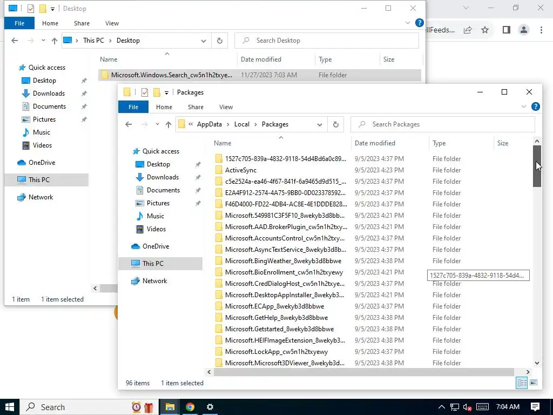Image resolution: width=553 pixels, height=415 pixels.
Task: Click the Search Packages field
Action: point(443,124)
